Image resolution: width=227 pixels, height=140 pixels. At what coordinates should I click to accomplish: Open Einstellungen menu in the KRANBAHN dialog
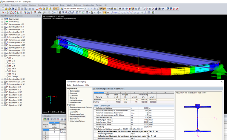click(78, 85)
